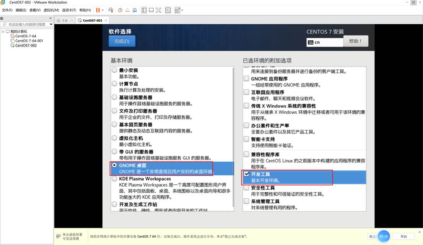Click the 帮助！ help button in installer
The width and height of the screenshot is (423, 245).
coord(356,41)
